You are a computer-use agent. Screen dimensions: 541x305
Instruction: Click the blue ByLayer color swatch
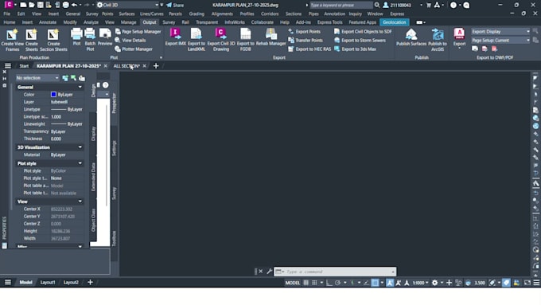tap(53, 94)
